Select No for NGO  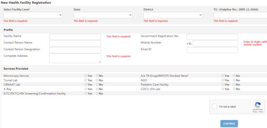[234, 80]
